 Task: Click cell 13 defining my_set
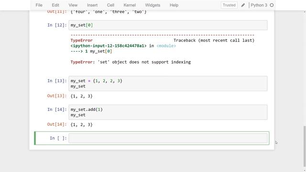click(168, 84)
